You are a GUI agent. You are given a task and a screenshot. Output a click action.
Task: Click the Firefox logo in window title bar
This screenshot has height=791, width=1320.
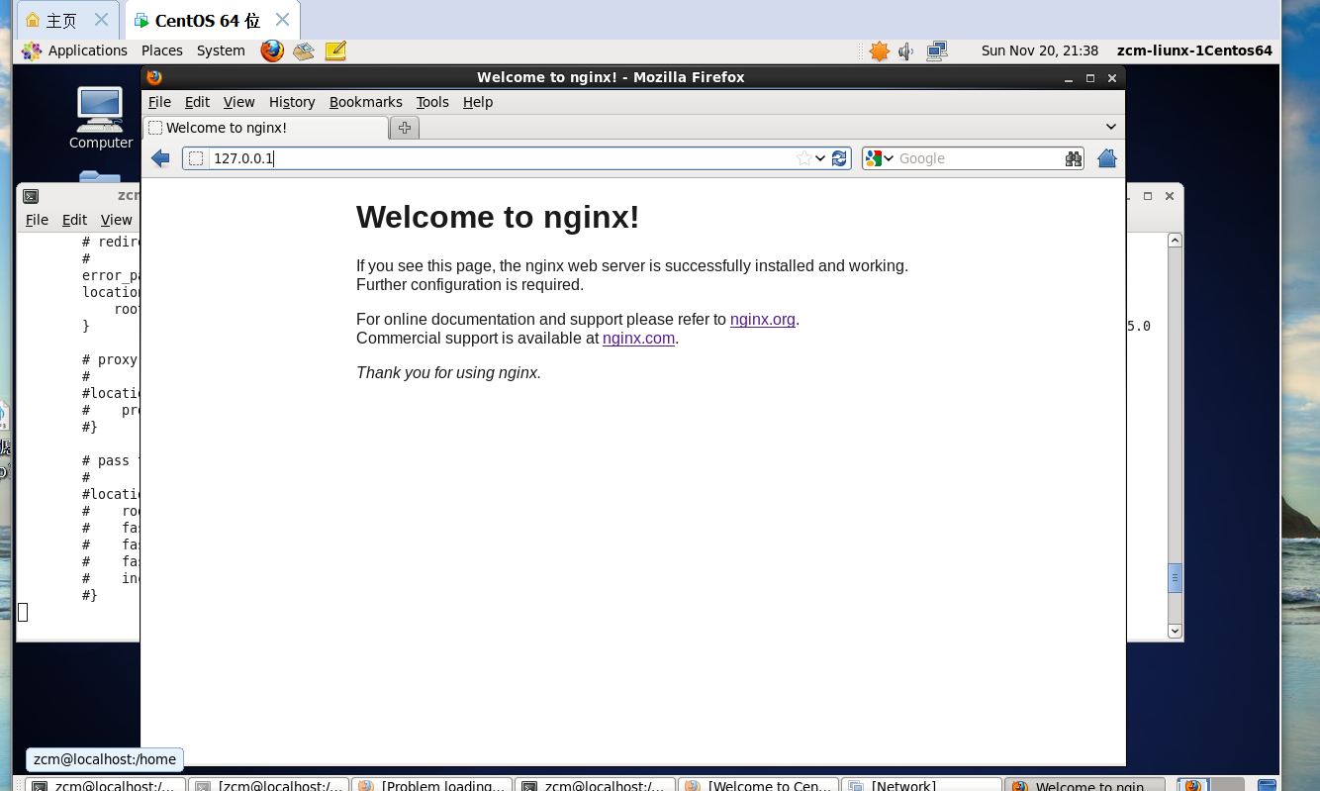[154, 77]
